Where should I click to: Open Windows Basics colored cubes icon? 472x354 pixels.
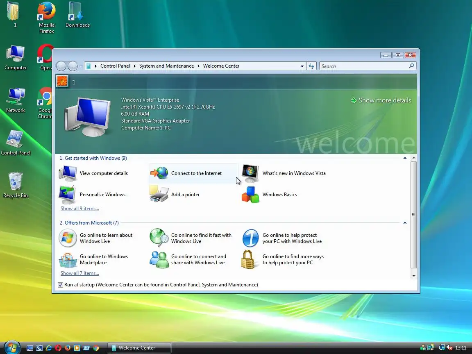click(x=250, y=195)
